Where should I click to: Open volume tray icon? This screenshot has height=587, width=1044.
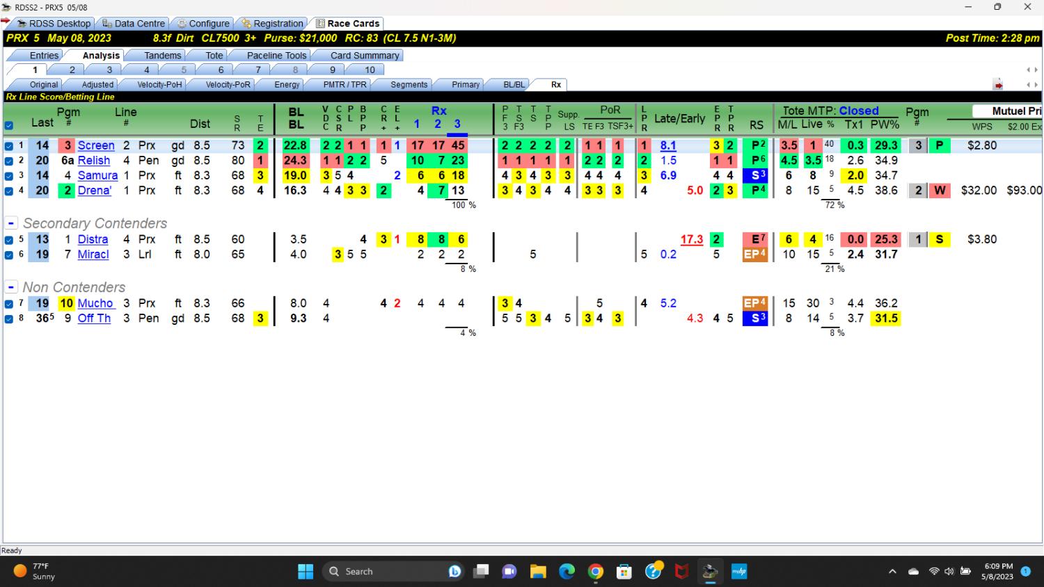click(949, 572)
